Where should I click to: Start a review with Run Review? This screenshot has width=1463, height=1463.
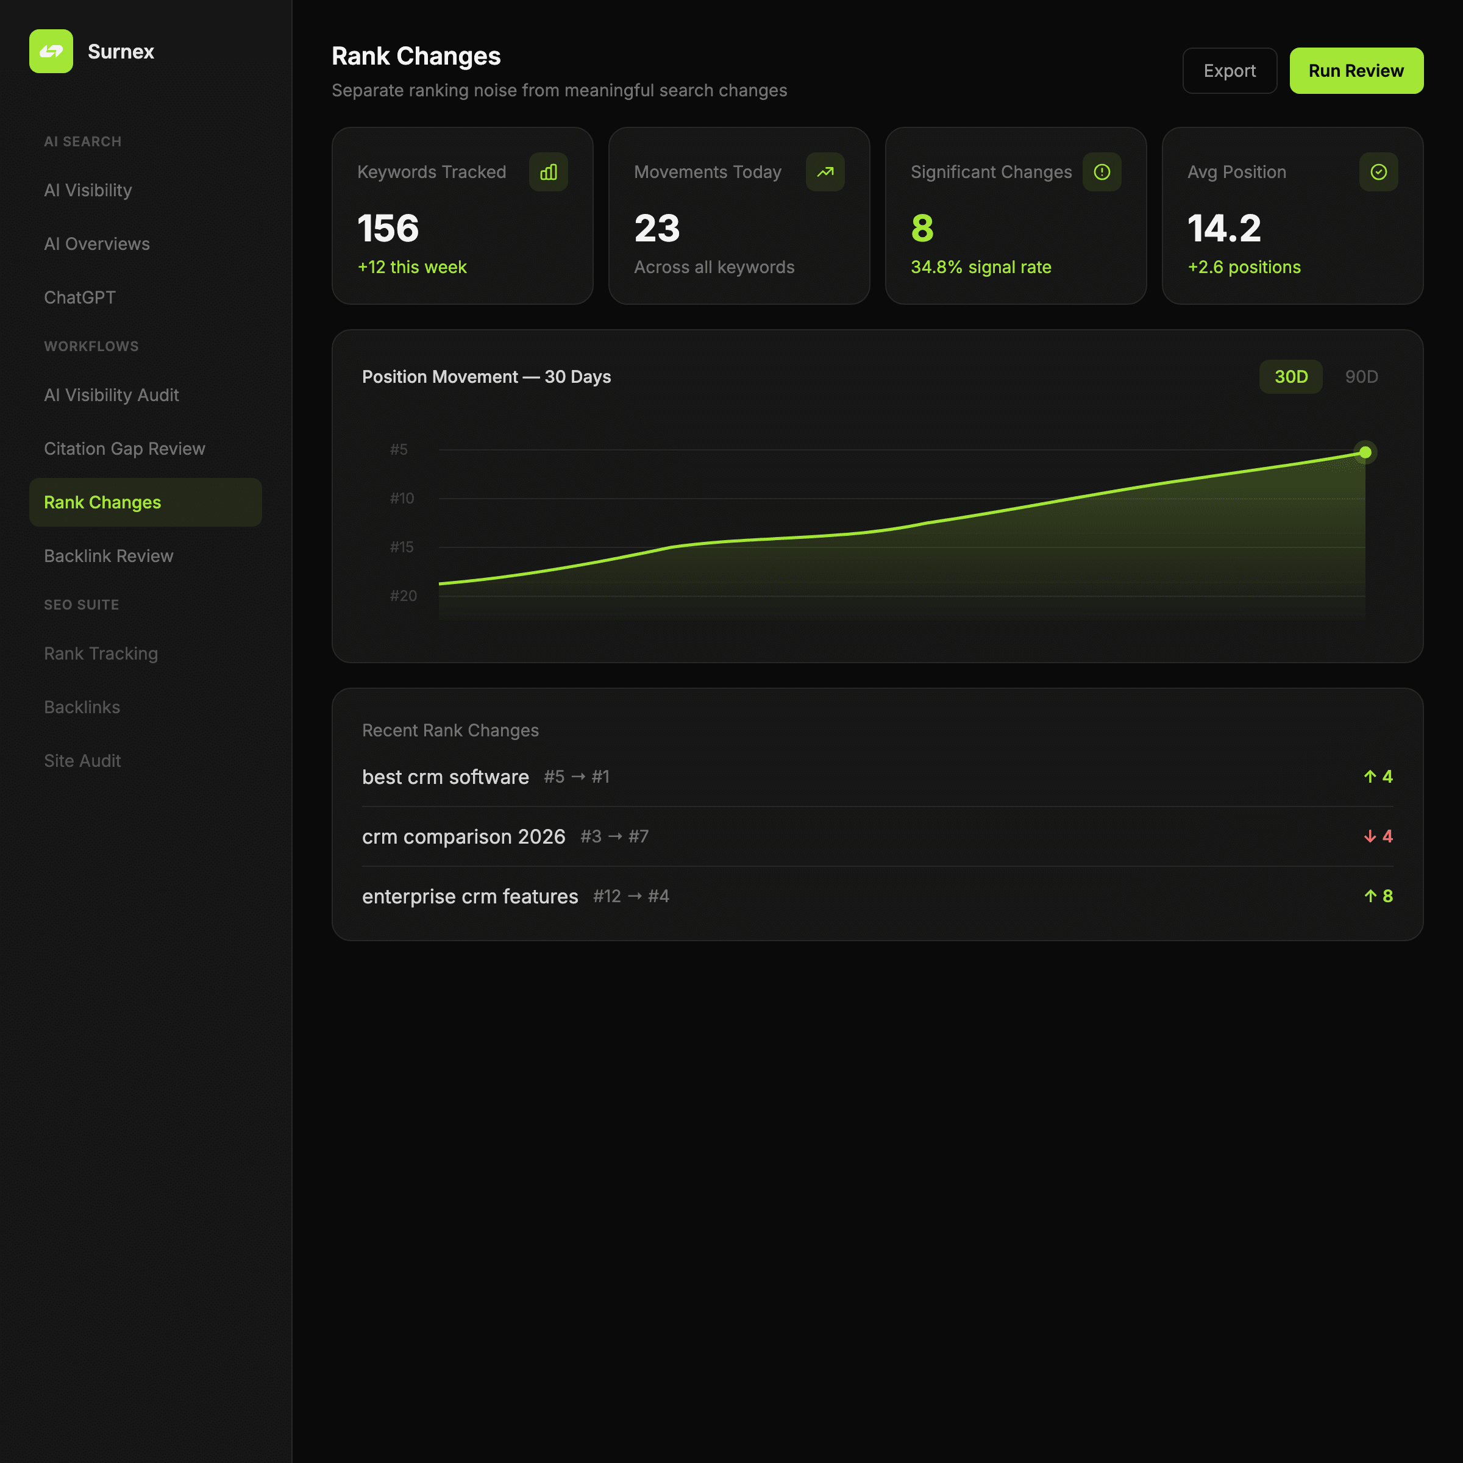point(1356,71)
